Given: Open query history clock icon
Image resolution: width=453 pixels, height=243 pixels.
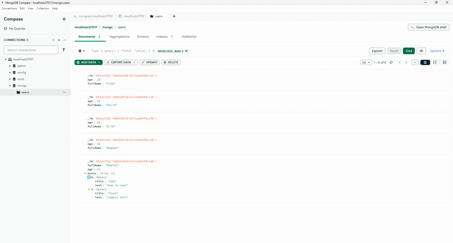Looking at the screenshot, I should coord(81,51).
